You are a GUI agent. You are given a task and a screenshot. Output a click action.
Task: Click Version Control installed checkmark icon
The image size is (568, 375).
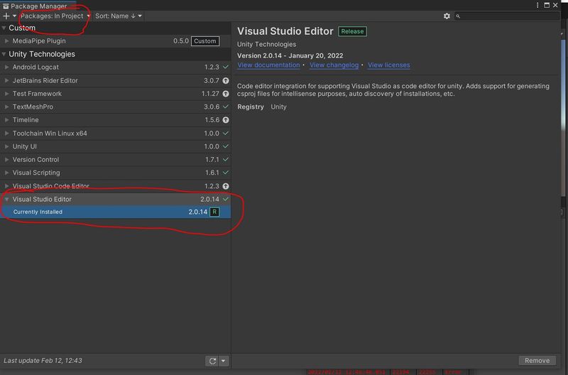pyautogui.click(x=226, y=159)
